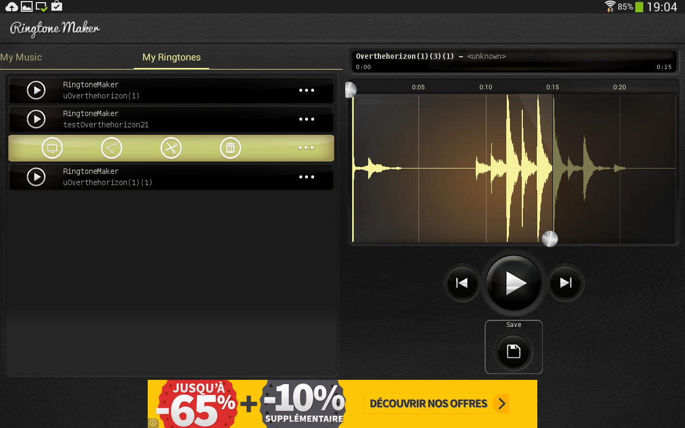
Task: Skip forward with next button
Action: click(566, 282)
